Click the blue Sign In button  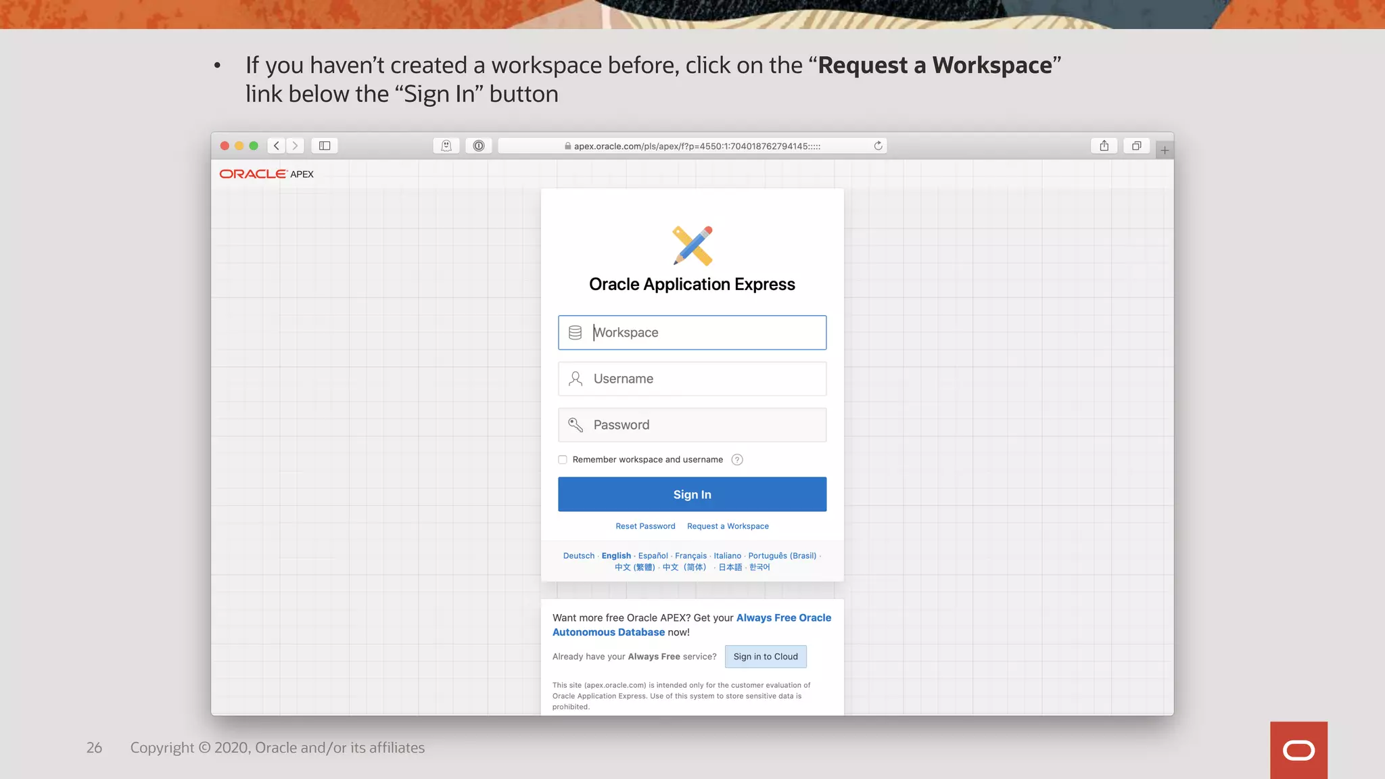click(x=692, y=494)
